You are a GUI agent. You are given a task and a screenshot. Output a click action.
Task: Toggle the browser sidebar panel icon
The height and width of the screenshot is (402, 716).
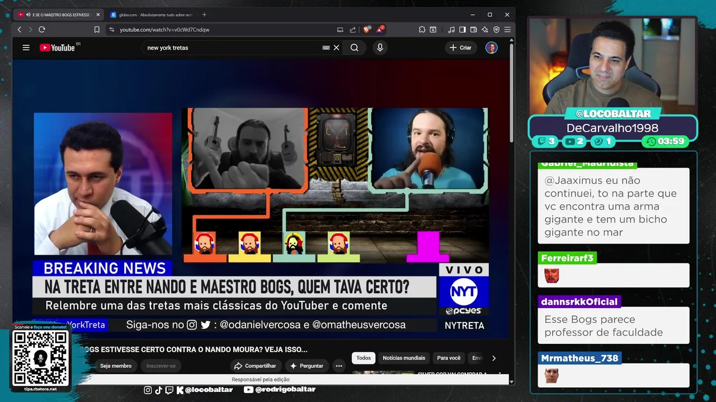tap(463, 30)
